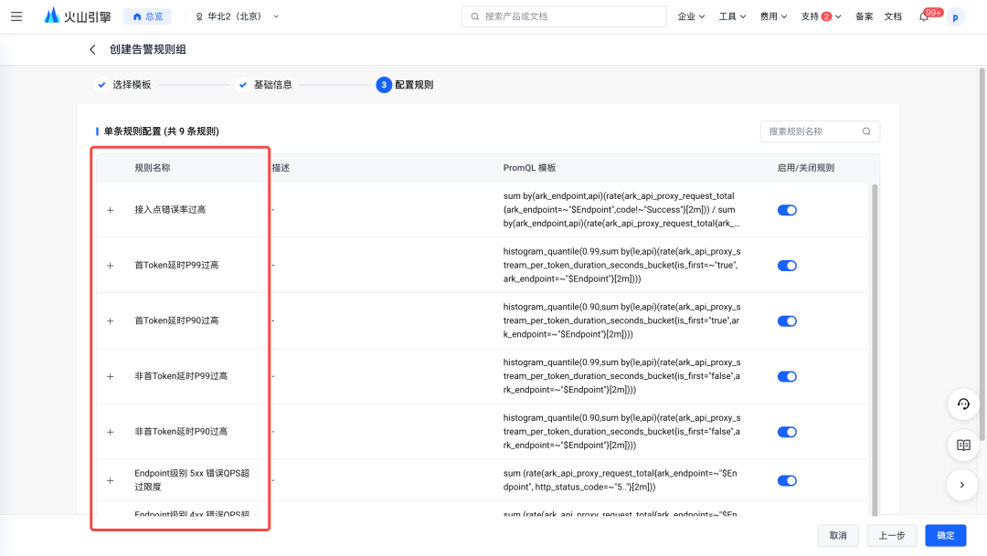
Task: Open the documentation book icon
Action: pyautogui.click(x=963, y=446)
